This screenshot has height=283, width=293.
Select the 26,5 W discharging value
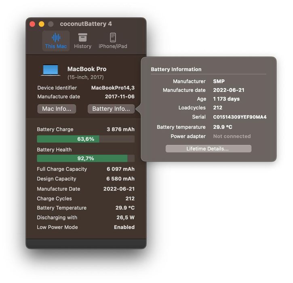click(x=125, y=218)
